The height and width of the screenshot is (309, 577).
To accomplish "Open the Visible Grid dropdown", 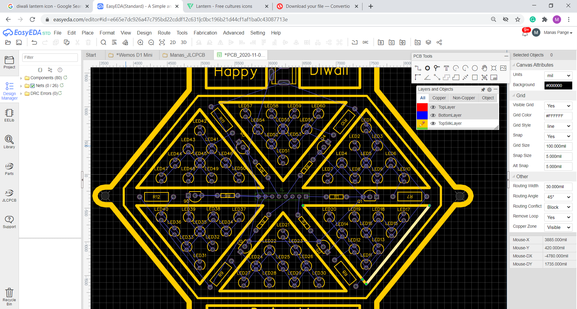I will [558, 106].
